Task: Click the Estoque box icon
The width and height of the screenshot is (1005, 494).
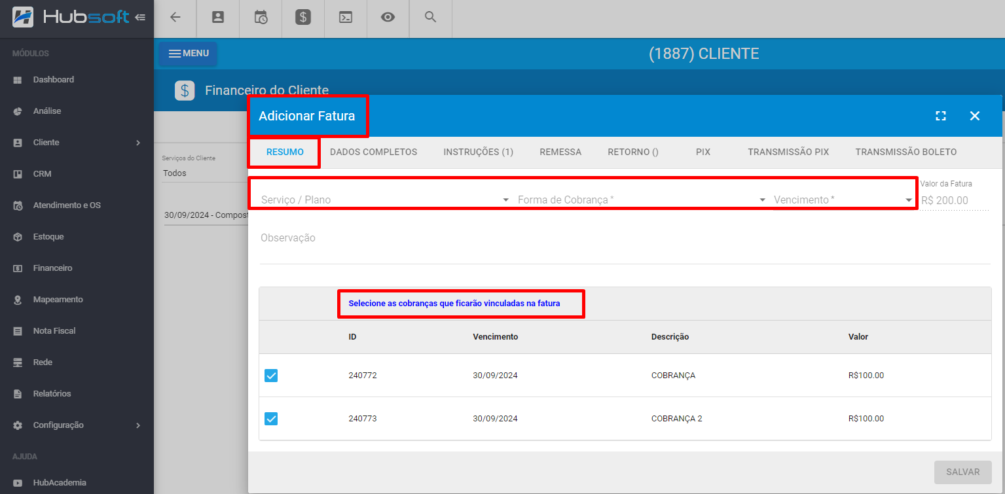Action: point(18,237)
